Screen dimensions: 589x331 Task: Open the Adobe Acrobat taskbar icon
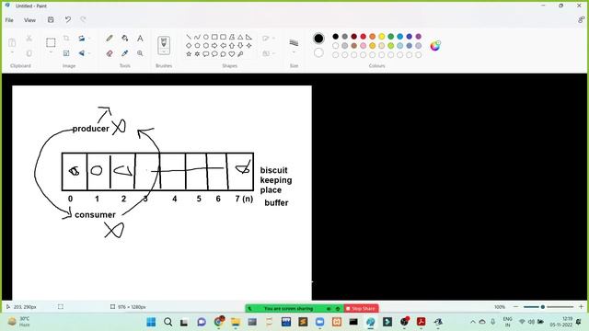[x=422, y=322]
